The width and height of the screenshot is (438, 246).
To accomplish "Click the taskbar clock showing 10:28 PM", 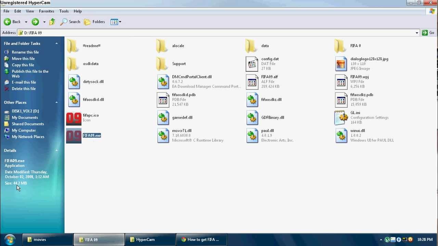I will pos(425,240).
